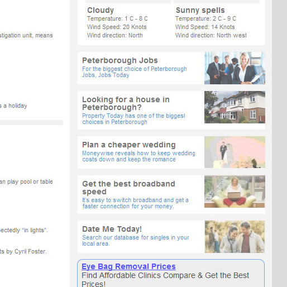The width and height of the screenshot is (287, 287).
Task: Open the 'Plan a cheaper wedding' heading
Action: click(129, 145)
